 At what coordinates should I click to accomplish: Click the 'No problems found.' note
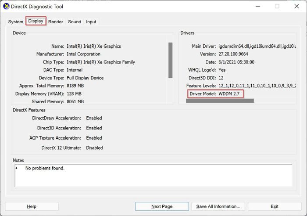click(x=45, y=168)
